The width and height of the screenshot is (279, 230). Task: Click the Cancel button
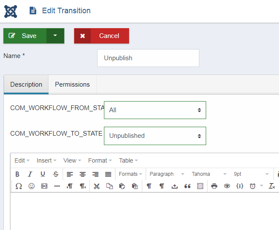102,36
